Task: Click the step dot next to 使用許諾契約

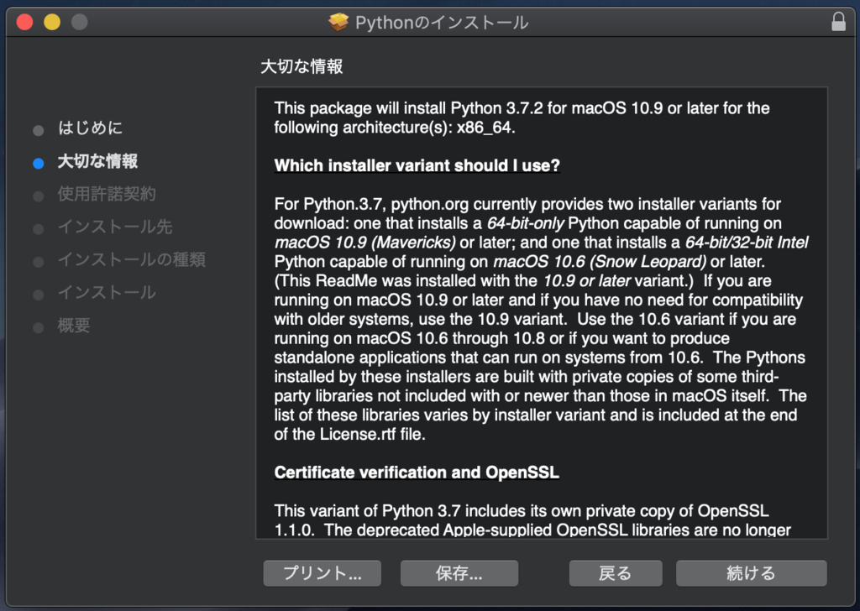Action: pos(38,195)
